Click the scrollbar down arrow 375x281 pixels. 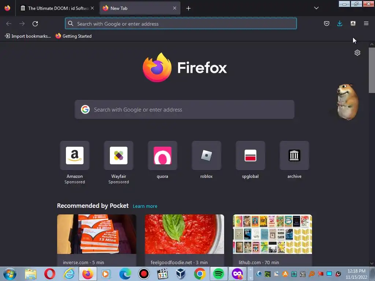[x=372, y=263]
